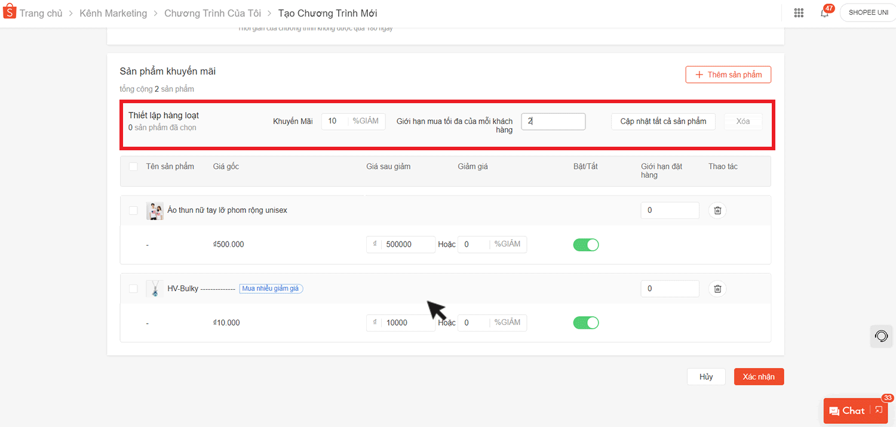Click the Thêm sản phẩm button
This screenshot has width=896, height=427.
point(728,75)
